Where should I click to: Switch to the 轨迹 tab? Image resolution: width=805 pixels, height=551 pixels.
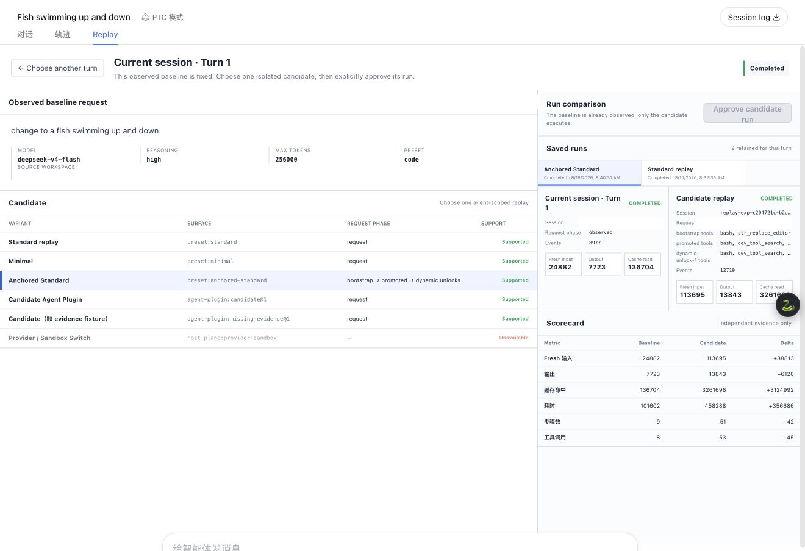coord(63,35)
